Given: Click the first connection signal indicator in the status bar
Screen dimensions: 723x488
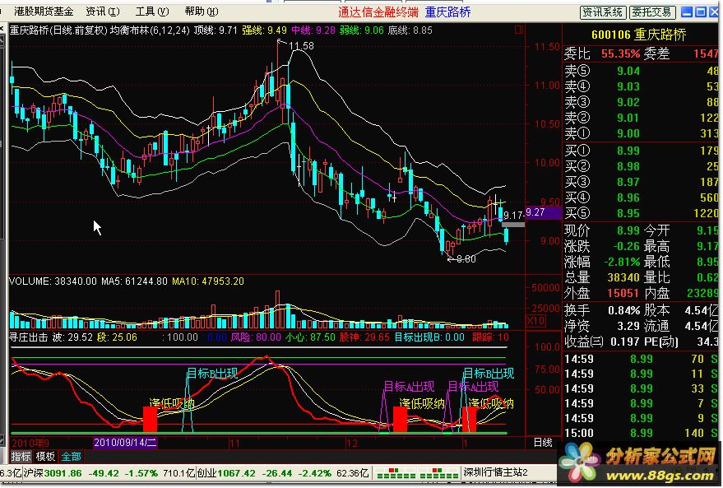Looking at the screenshot, I should [x=396, y=473].
